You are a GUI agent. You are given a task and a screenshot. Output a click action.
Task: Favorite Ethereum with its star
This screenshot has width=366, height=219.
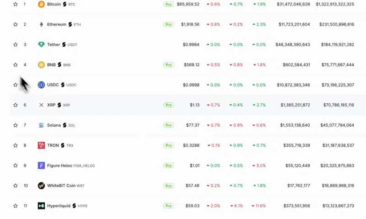(16, 24)
